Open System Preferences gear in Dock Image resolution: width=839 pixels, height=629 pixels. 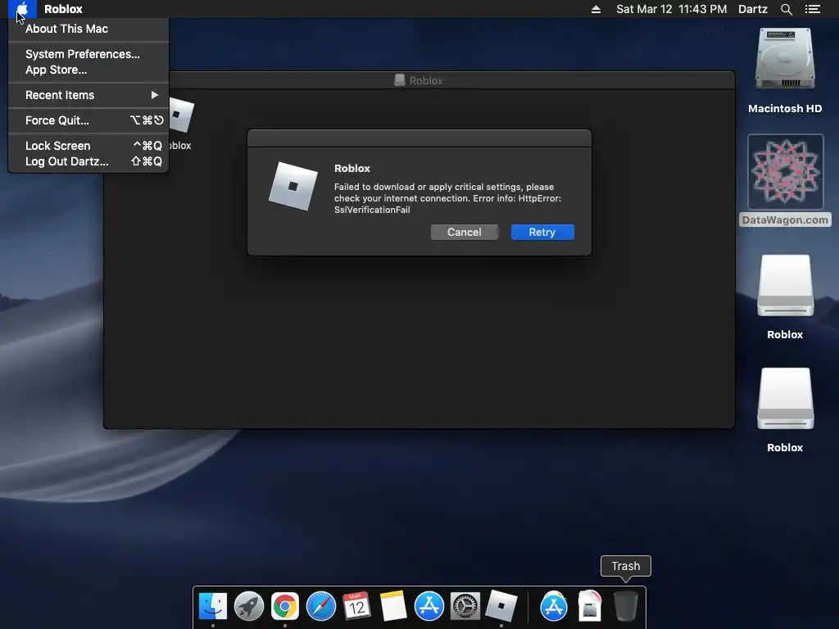pos(465,606)
